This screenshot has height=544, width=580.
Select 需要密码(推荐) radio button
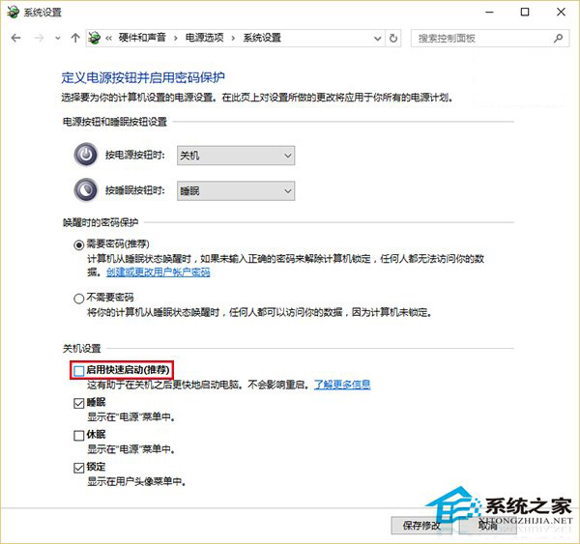(x=79, y=244)
